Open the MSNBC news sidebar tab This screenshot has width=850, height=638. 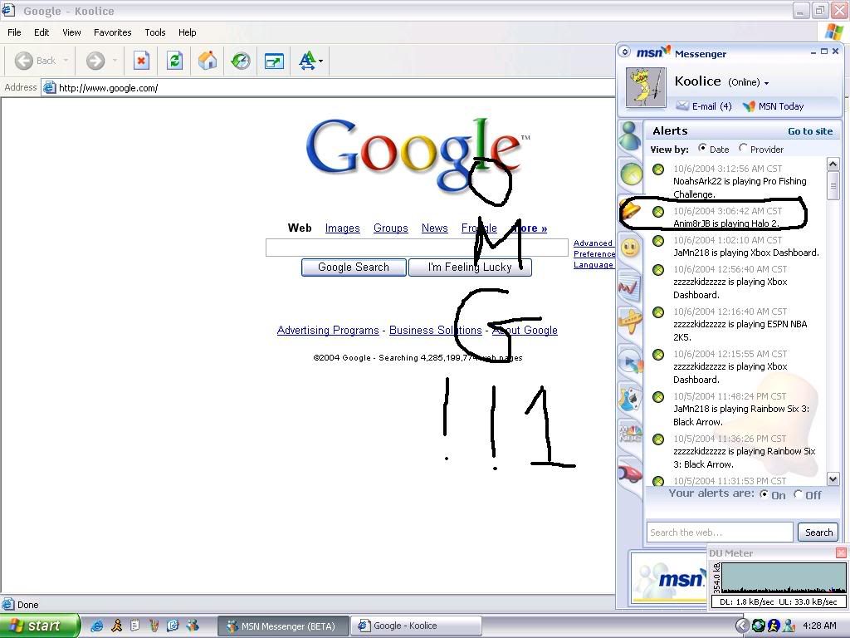630,434
